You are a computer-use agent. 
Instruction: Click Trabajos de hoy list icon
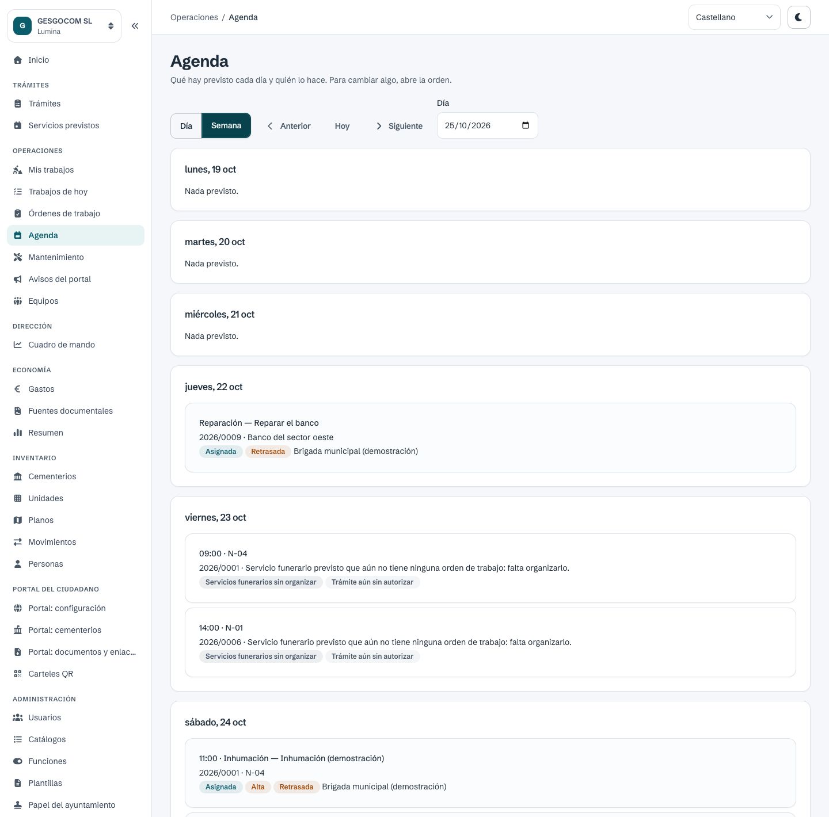click(x=18, y=192)
